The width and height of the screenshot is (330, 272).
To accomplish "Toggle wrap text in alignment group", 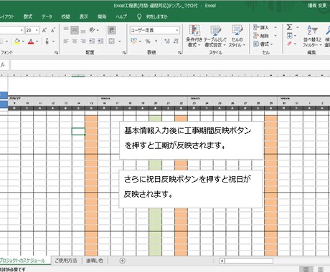I will tap(112, 30).
